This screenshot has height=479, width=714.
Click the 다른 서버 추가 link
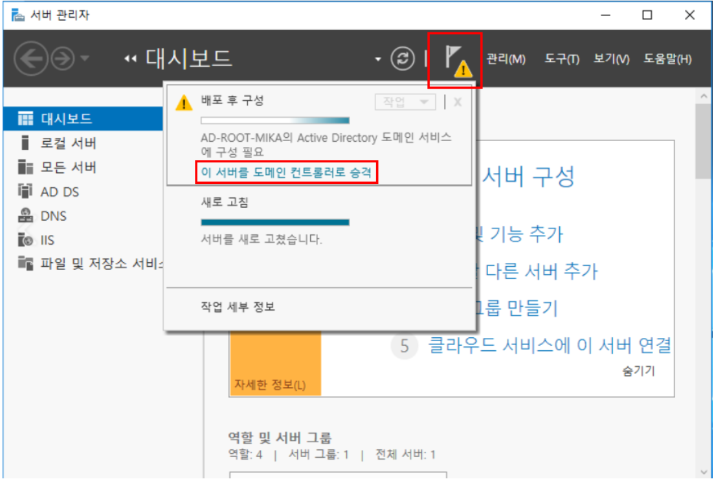tap(541, 271)
